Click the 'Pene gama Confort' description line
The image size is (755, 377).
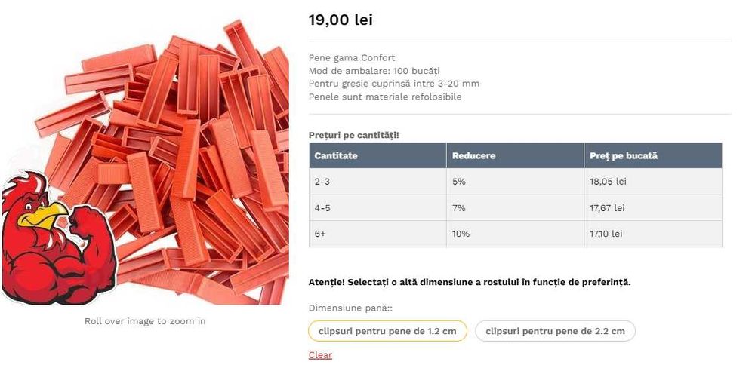[352, 58]
